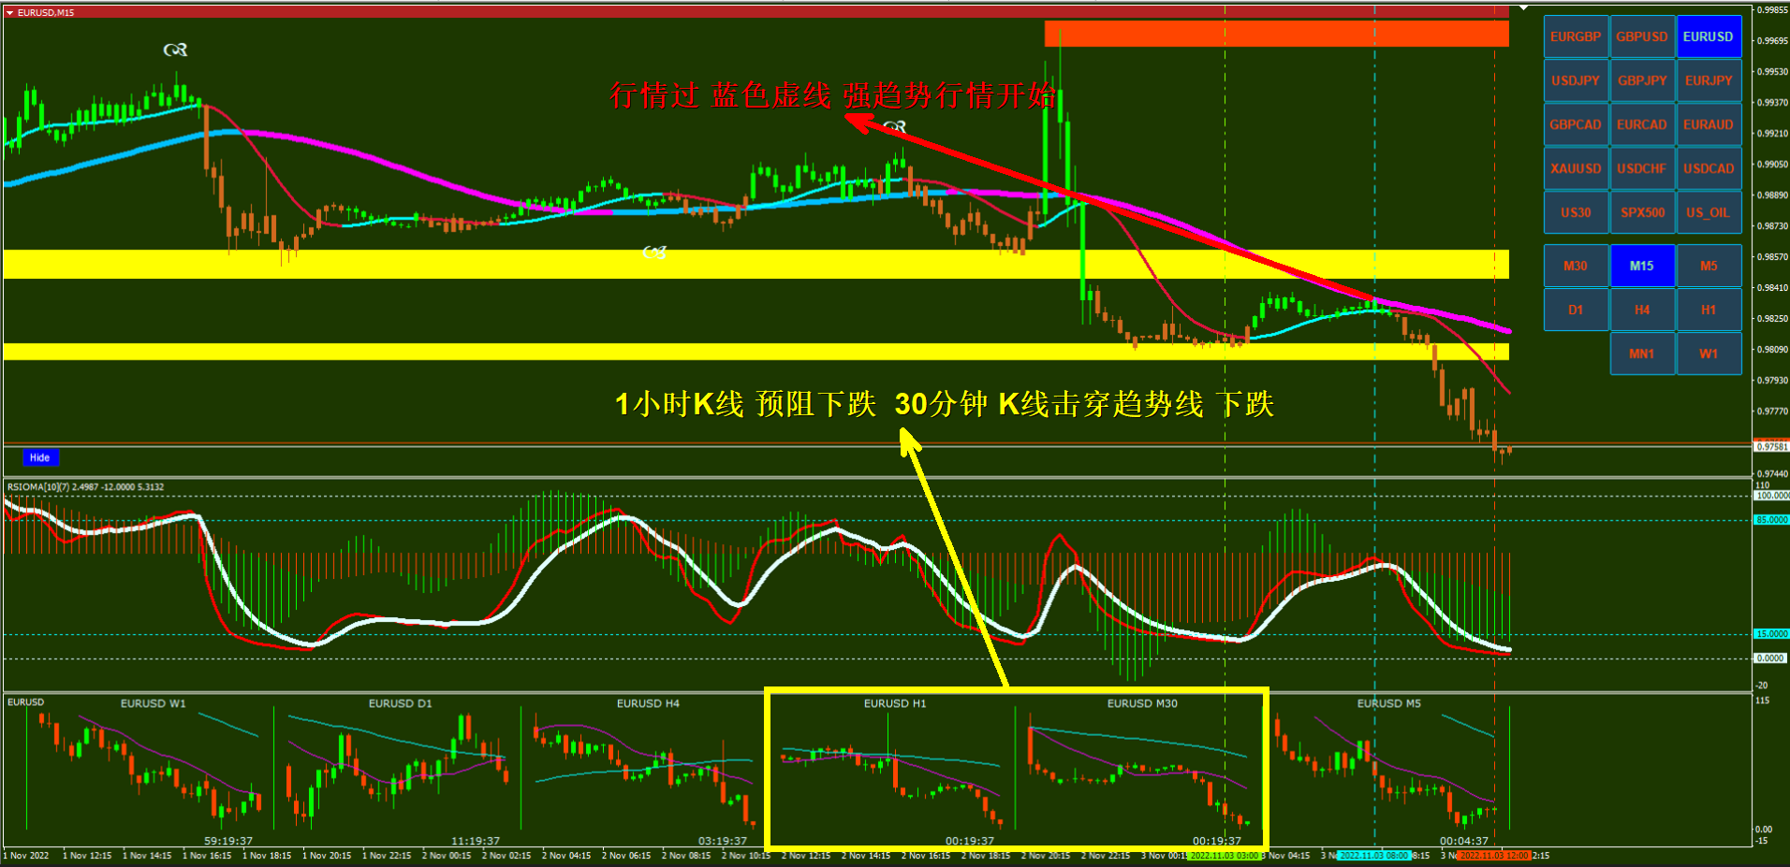Click the 11:19:37 countdown timer
Image resolution: width=1790 pixels, height=867 pixels.
tap(476, 841)
